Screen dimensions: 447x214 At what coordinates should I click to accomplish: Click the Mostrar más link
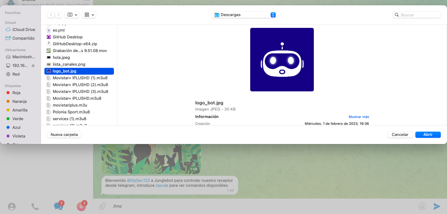359,117
